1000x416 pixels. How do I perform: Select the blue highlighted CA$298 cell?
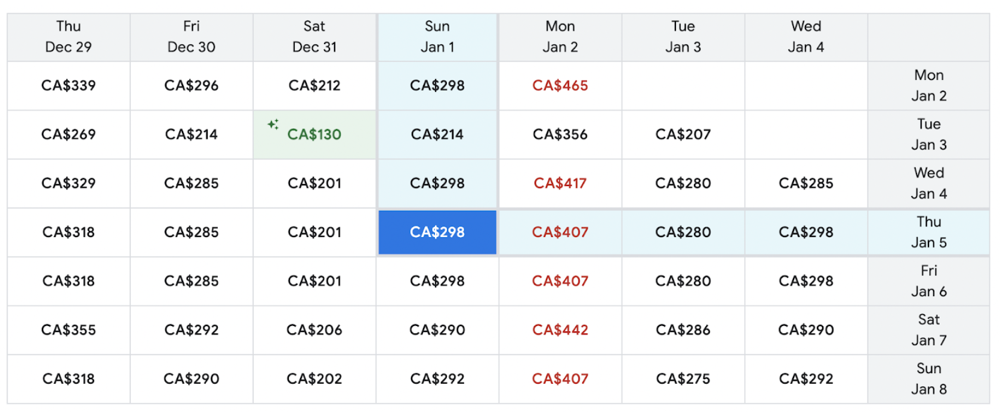(437, 232)
